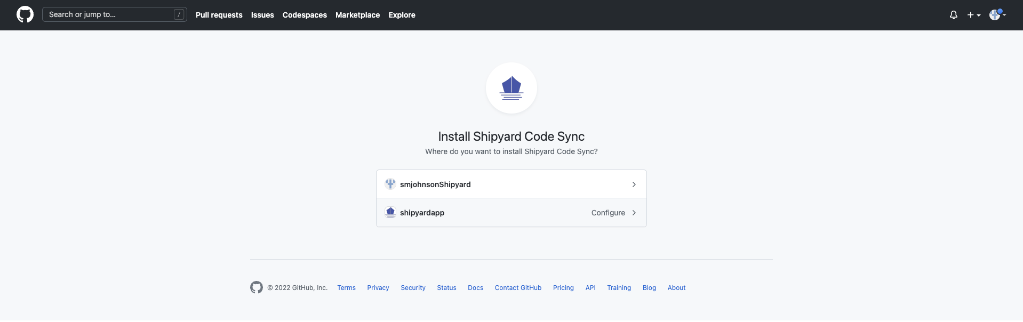Open the GitHub home logo in header
The width and height of the screenshot is (1023, 322).
[25, 14]
